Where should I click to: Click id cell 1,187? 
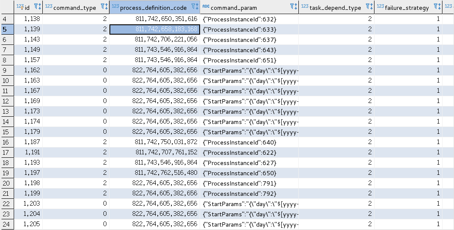(x=28, y=142)
